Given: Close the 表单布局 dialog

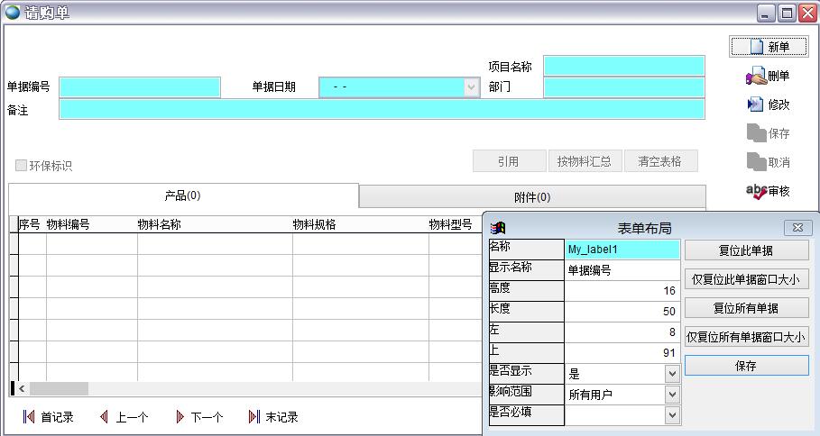Looking at the screenshot, I should tap(797, 229).
